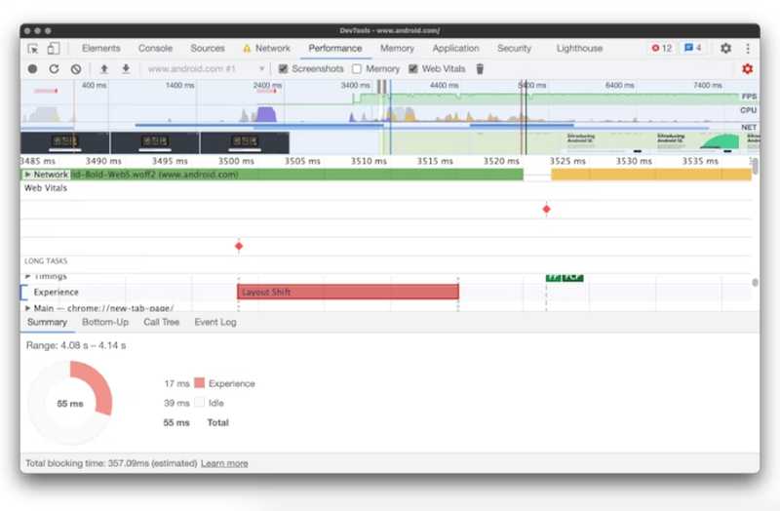
Task: Delete the recording with the trash icon
Action: [480, 69]
